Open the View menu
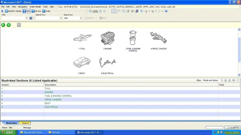The height and width of the screenshot is (135, 241). [14, 7]
